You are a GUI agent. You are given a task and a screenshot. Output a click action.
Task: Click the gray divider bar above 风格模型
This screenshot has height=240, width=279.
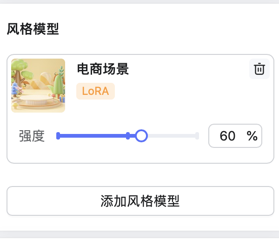(x=139, y=2)
